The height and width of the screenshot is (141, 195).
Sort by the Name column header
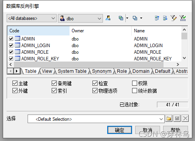click(157, 31)
